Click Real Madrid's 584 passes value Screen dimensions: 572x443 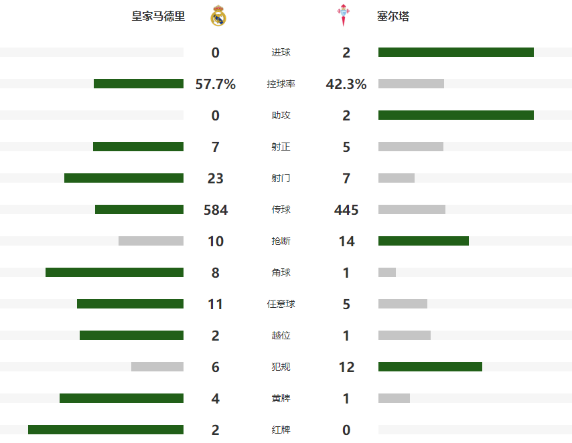[x=216, y=209]
